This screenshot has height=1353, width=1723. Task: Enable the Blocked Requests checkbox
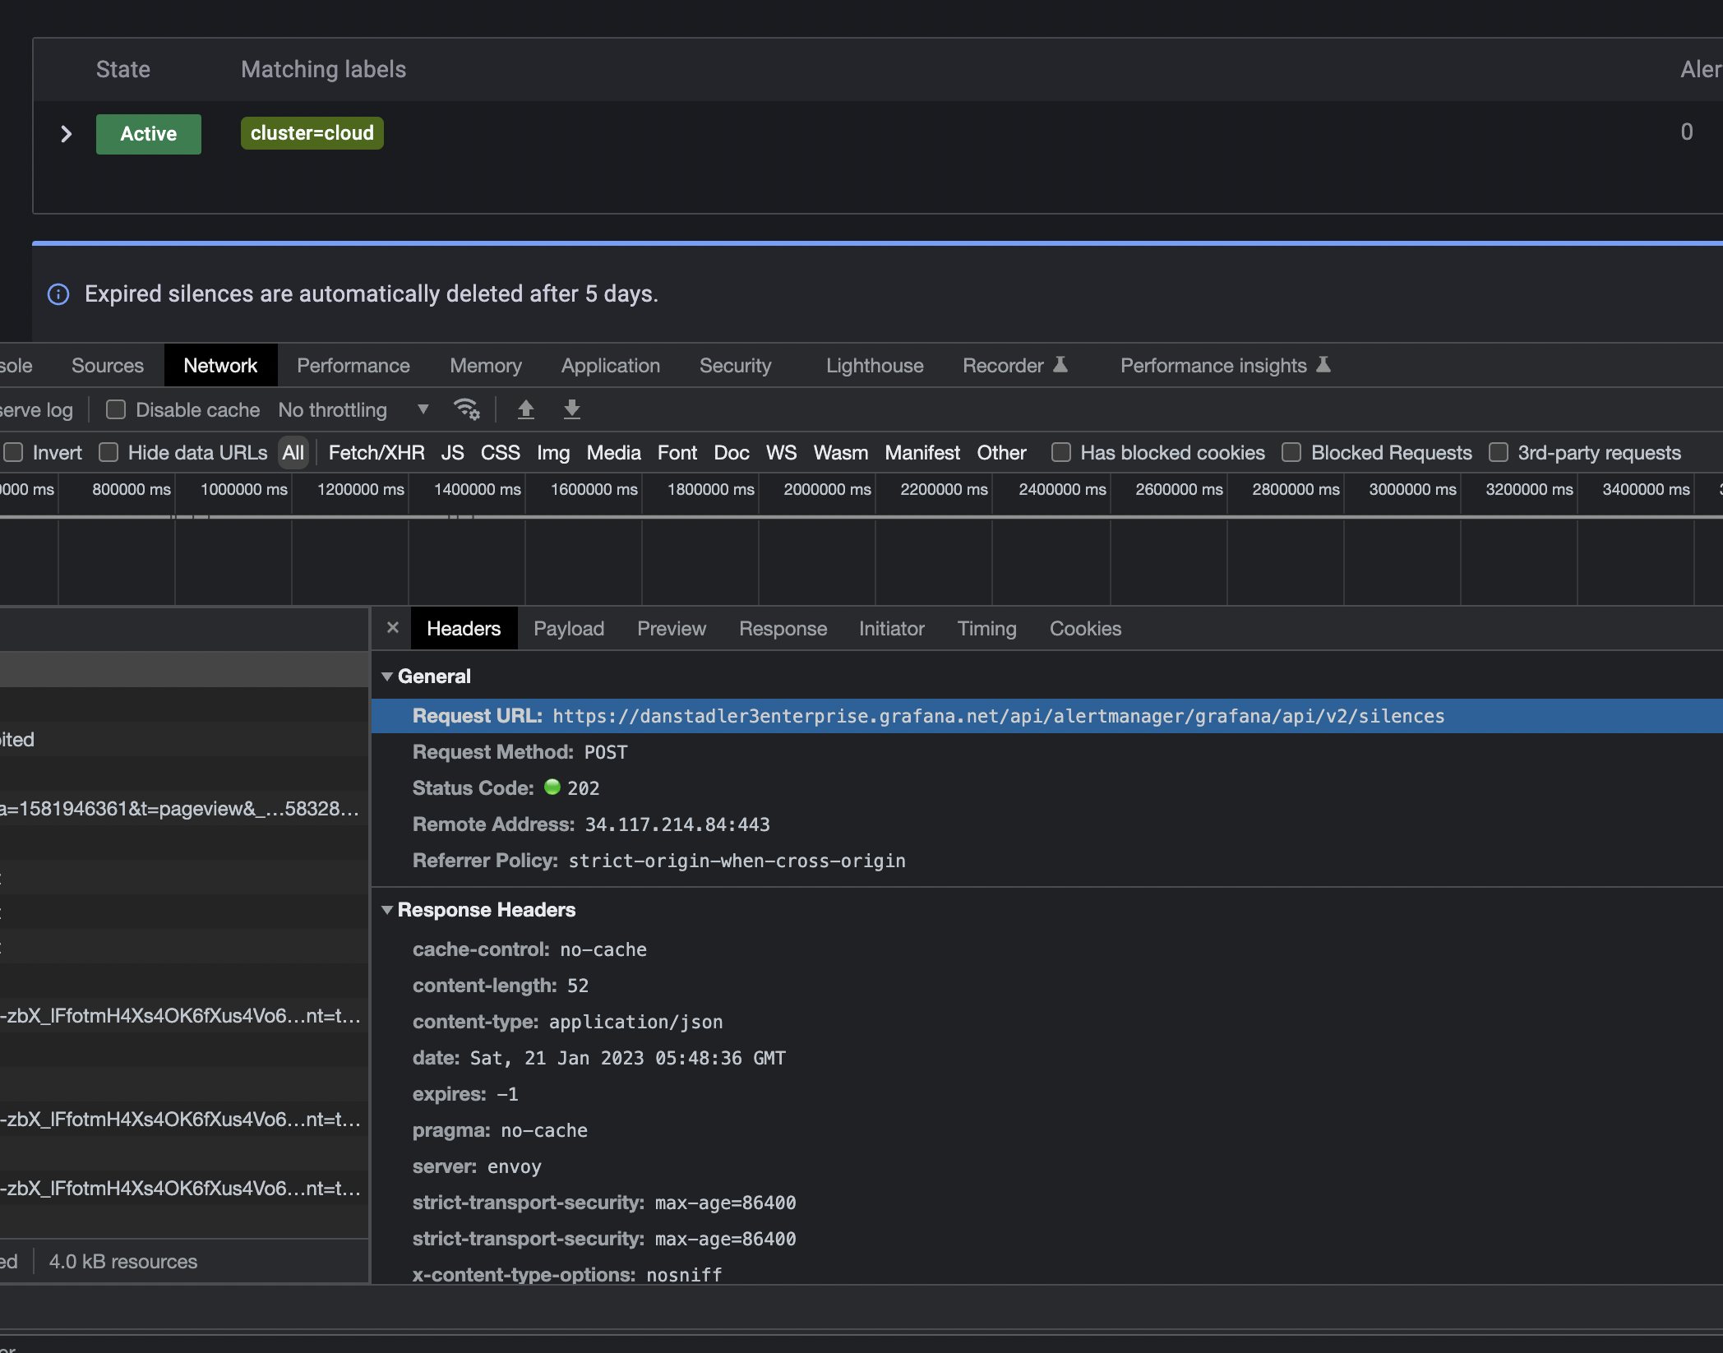click(1291, 452)
